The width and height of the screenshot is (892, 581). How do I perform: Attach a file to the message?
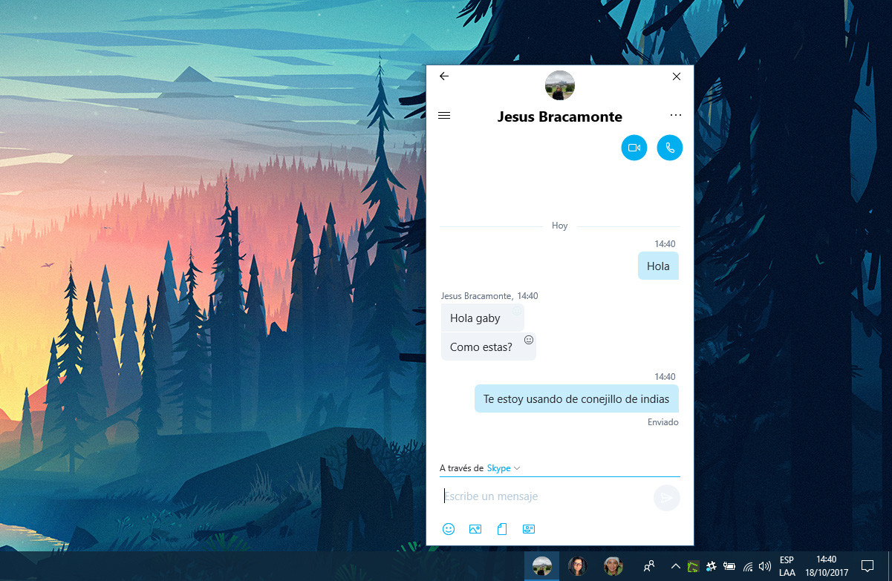[502, 529]
